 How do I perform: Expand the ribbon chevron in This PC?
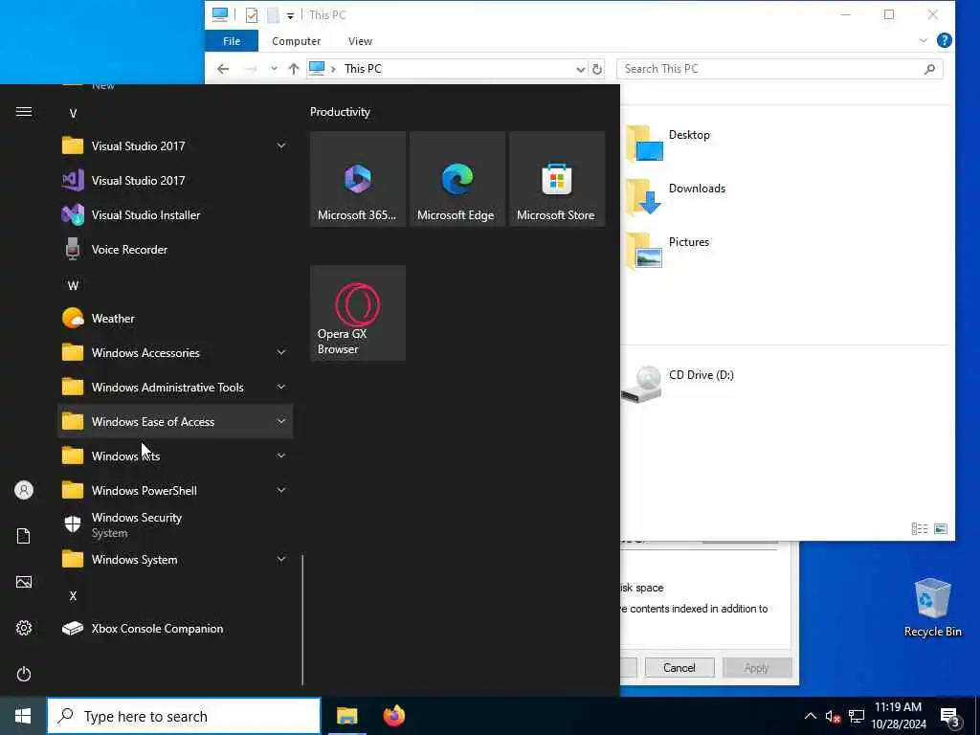click(x=924, y=40)
